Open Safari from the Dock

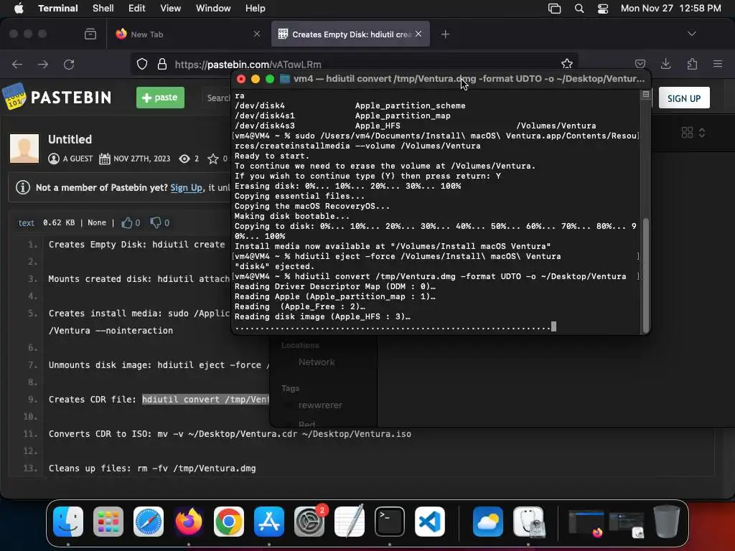(x=149, y=522)
